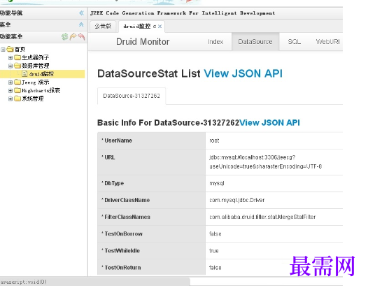
Task: Click the true value for TestWhileIdle
Action: pos(214,251)
